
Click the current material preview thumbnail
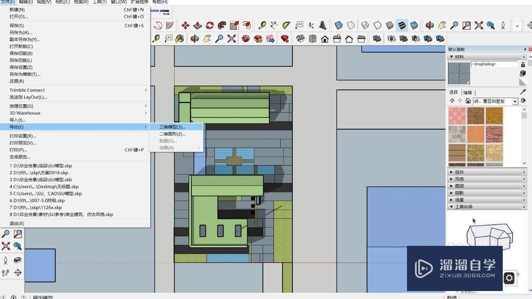(459, 73)
